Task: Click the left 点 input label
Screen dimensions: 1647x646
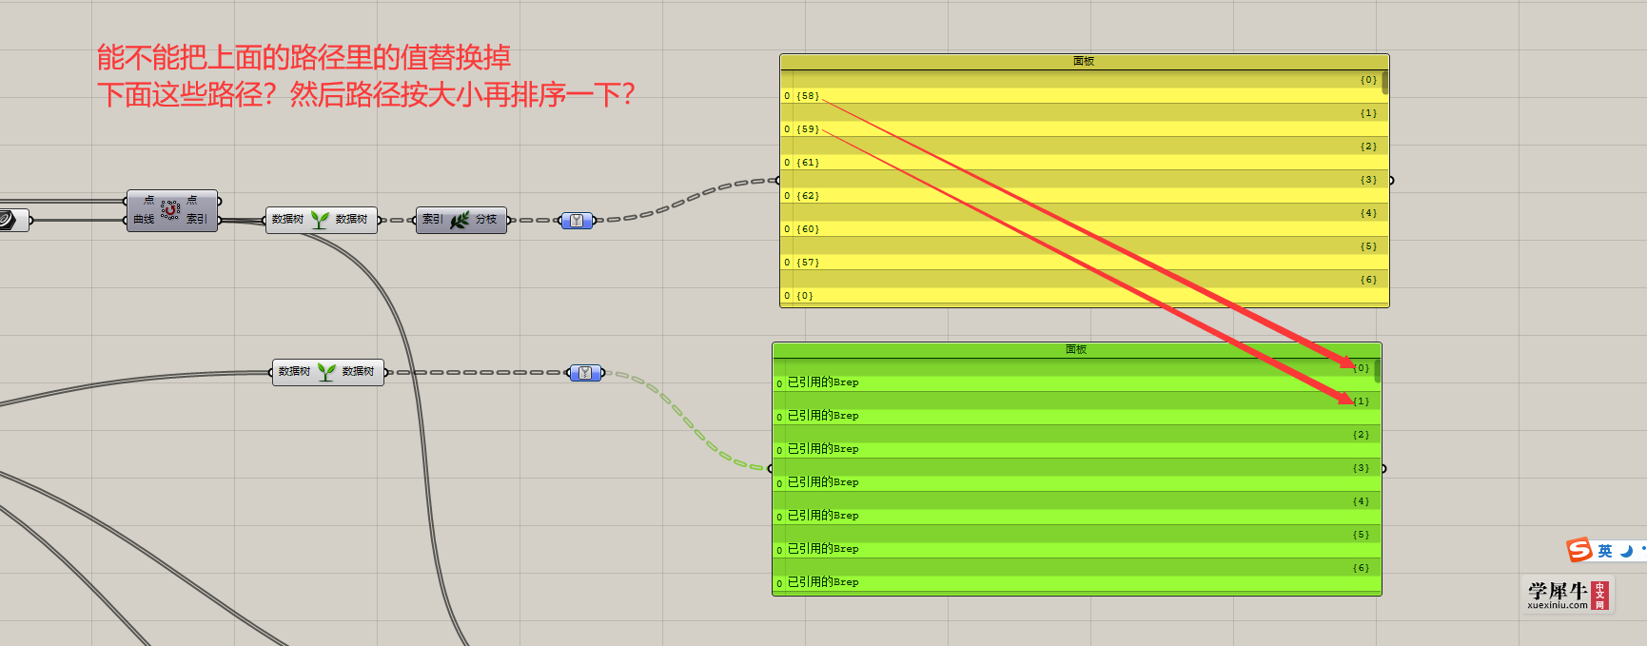Action: (x=148, y=200)
